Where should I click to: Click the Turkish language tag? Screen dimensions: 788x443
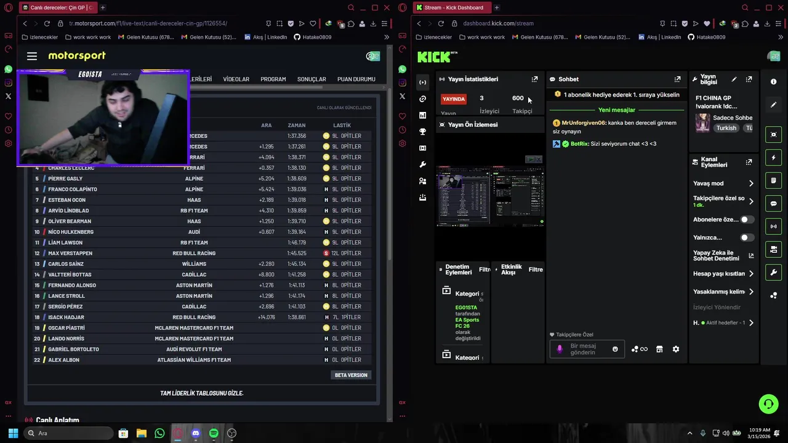click(x=726, y=129)
